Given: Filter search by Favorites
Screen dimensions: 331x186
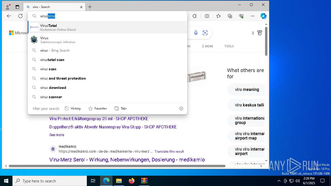Looking at the screenshot, I should click(x=97, y=109).
